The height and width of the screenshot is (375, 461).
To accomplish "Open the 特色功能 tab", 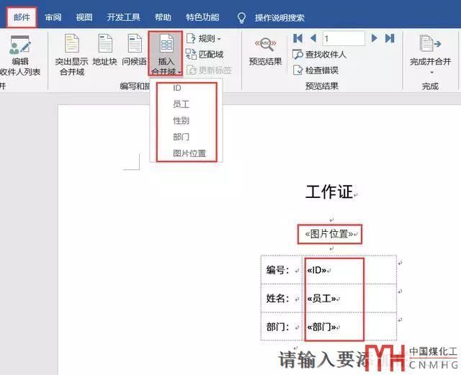I will coord(202,17).
